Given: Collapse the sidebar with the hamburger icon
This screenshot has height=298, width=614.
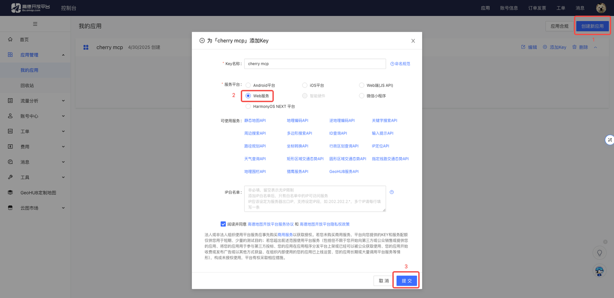Looking at the screenshot, I should point(35,23).
